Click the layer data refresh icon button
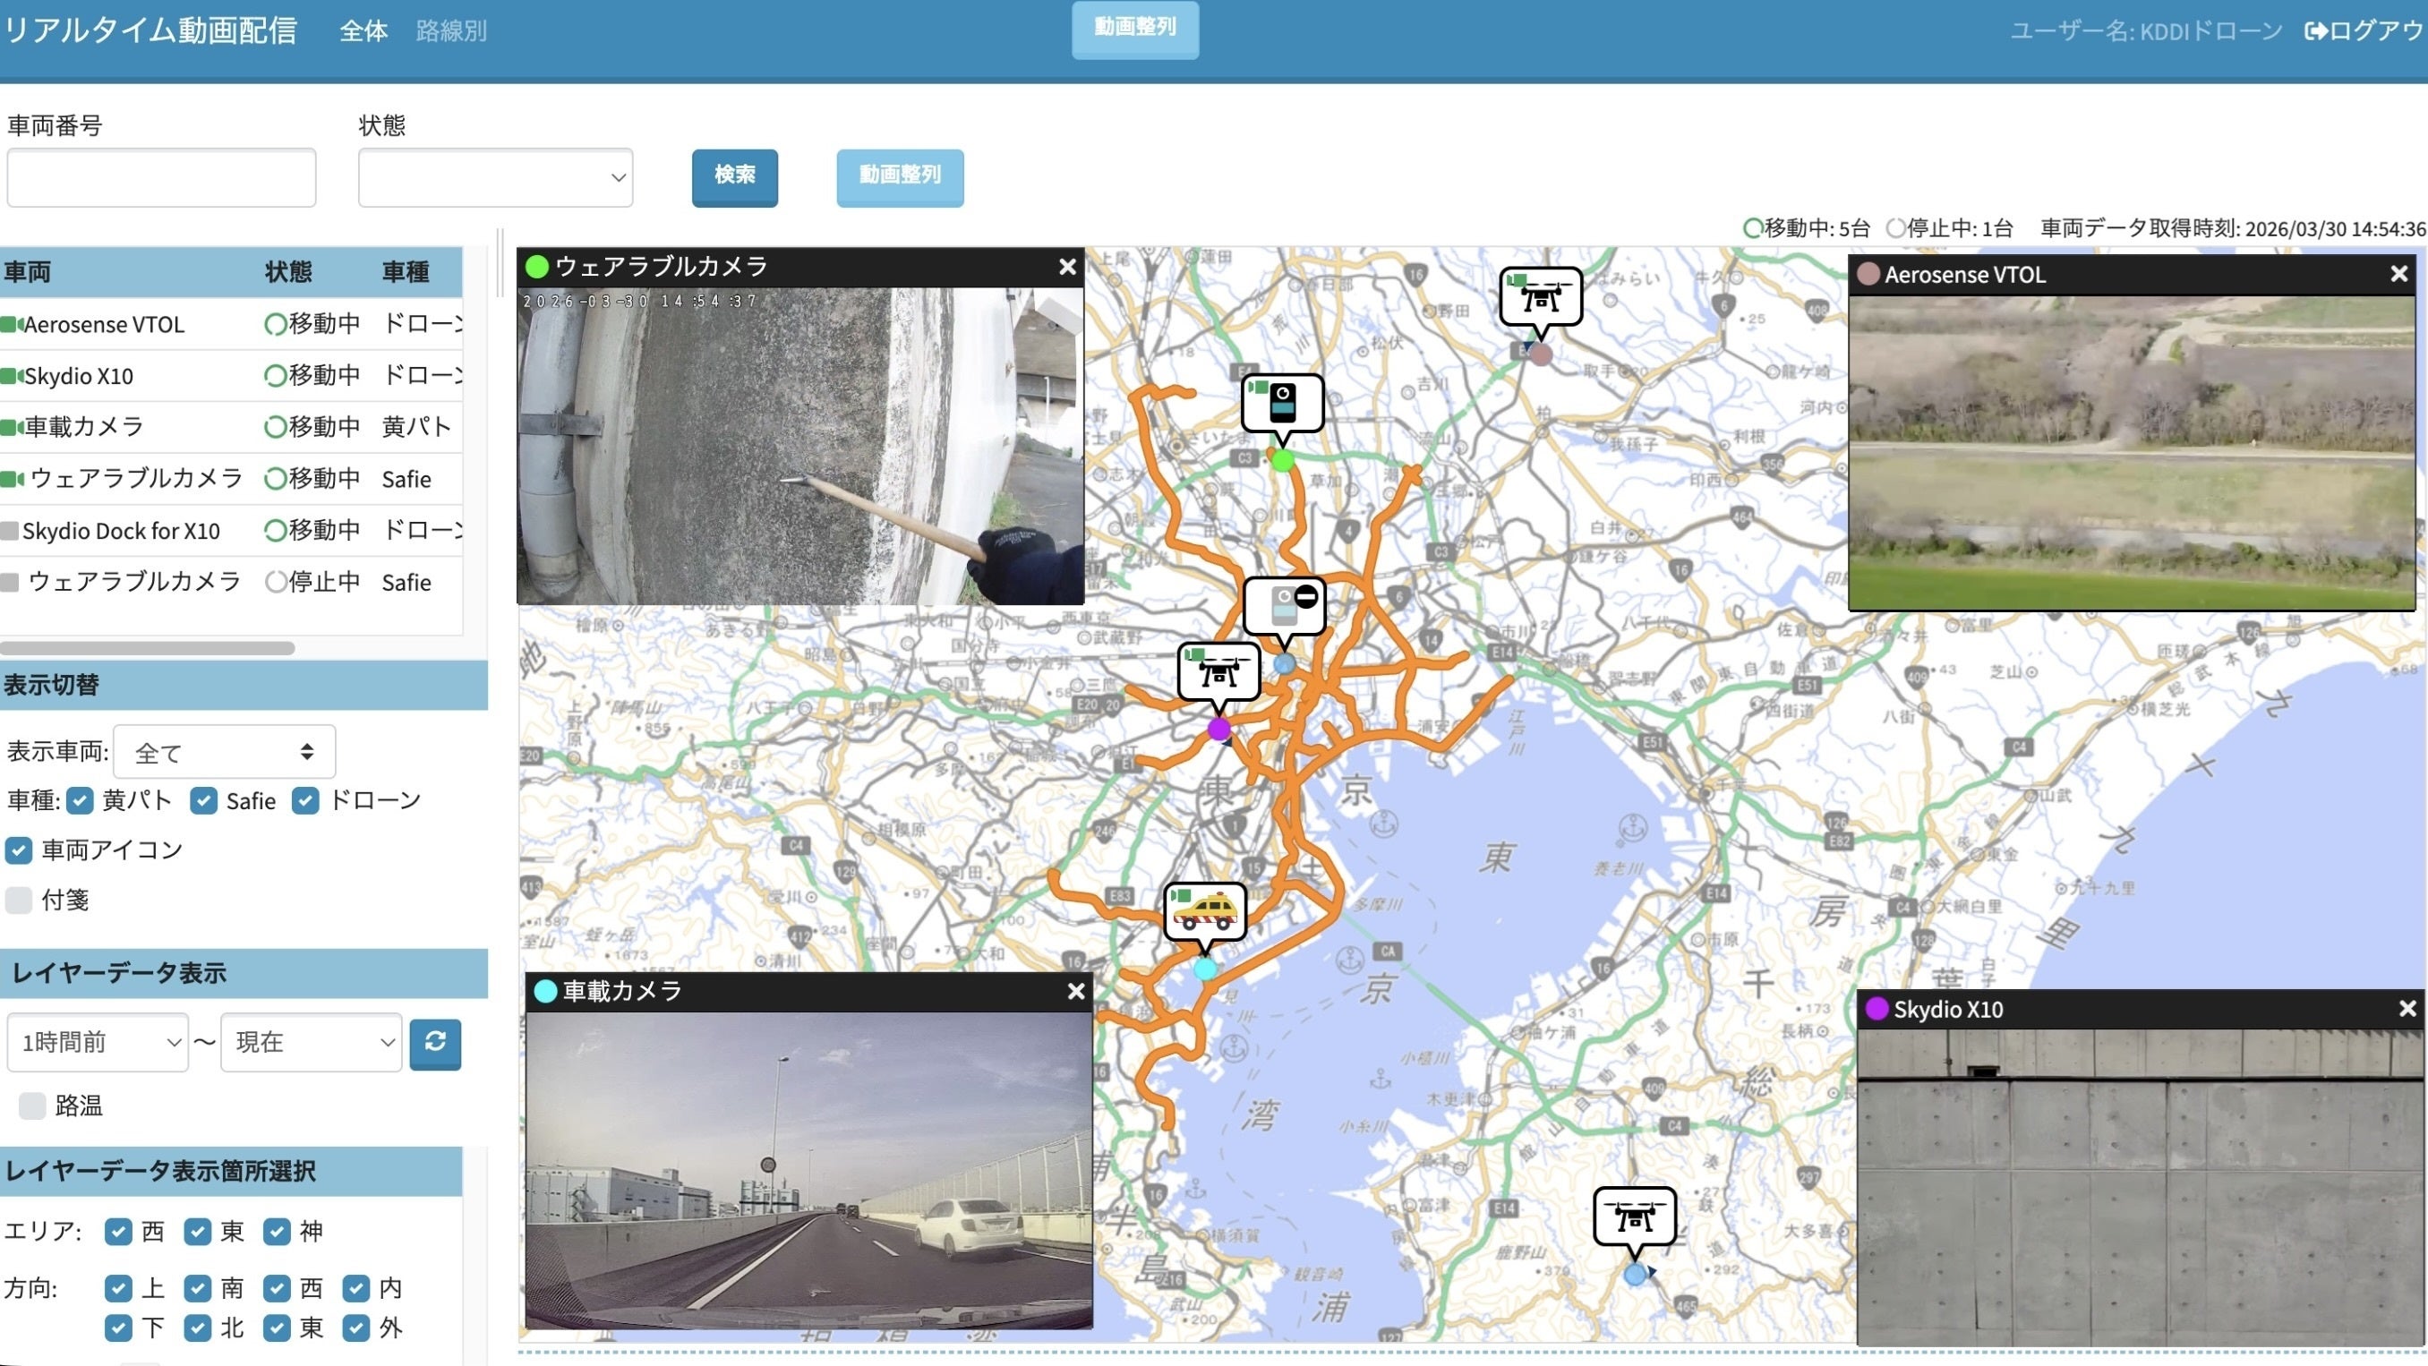2428x1366 pixels. [435, 1043]
